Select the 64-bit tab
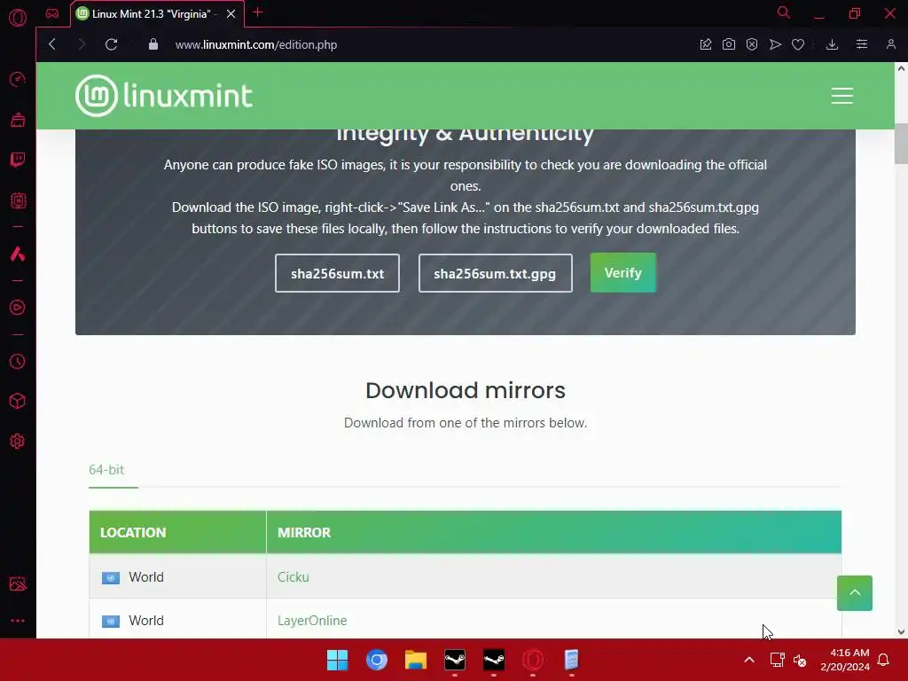 pyautogui.click(x=106, y=470)
